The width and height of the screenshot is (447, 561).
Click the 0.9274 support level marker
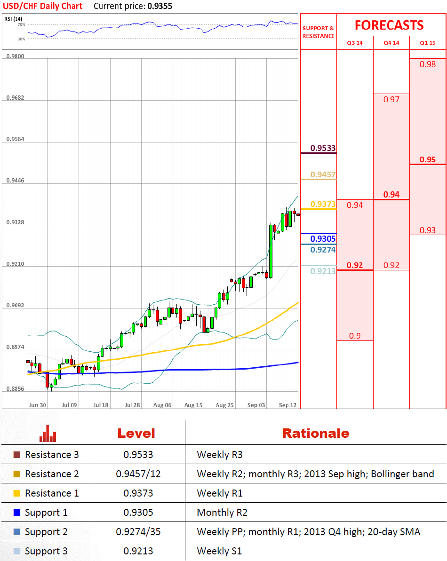click(x=323, y=250)
